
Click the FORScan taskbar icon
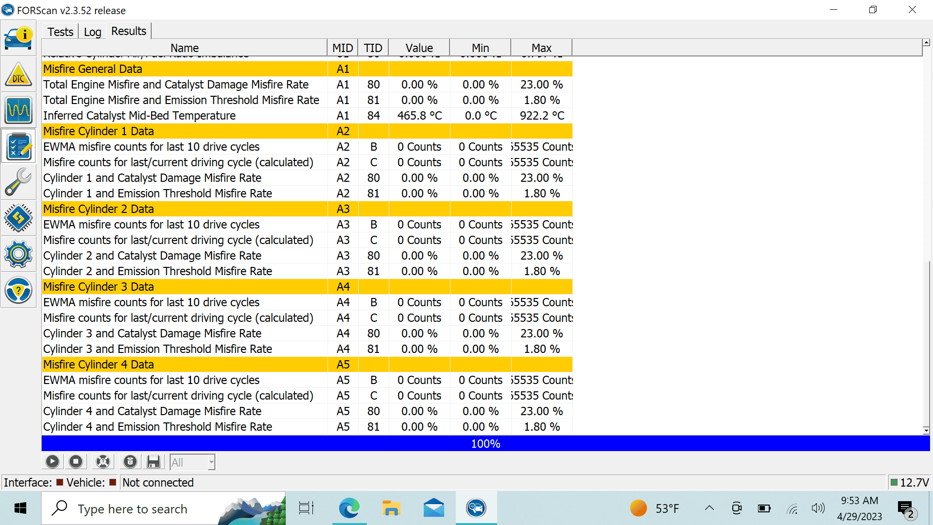pos(476,508)
